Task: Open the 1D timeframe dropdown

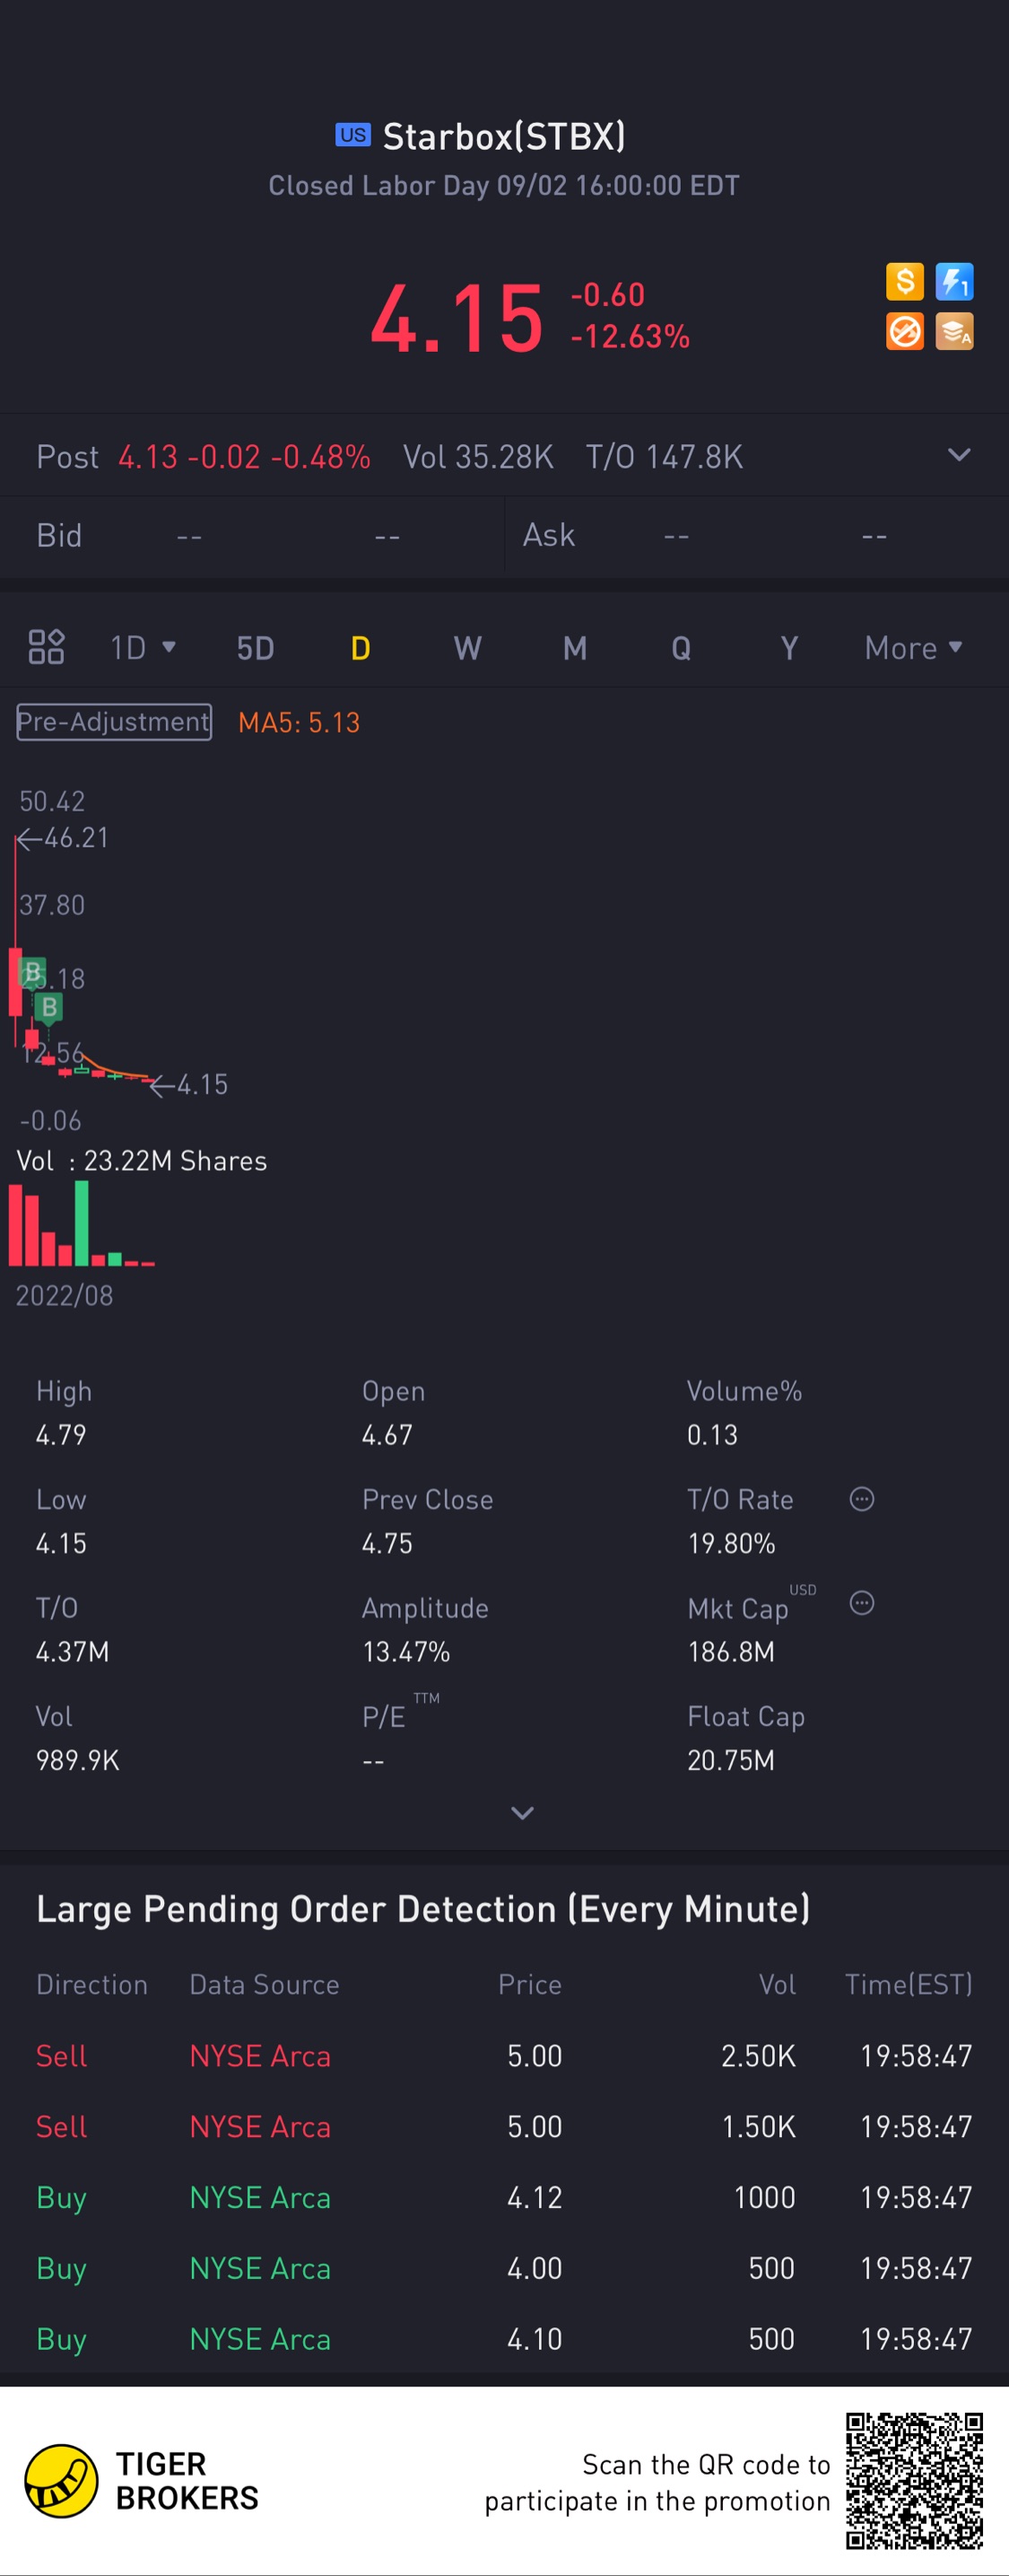Action: pos(142,647)
